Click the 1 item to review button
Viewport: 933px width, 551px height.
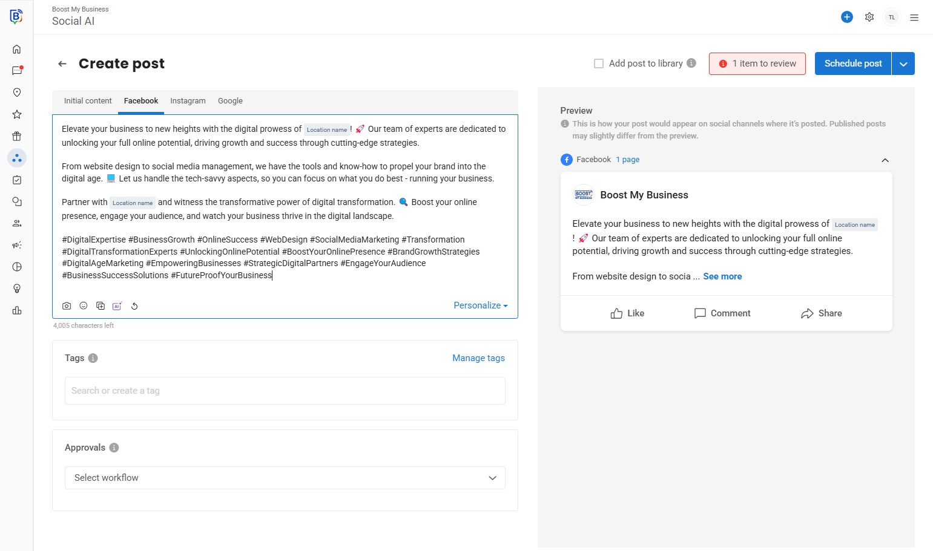(757, 64)
